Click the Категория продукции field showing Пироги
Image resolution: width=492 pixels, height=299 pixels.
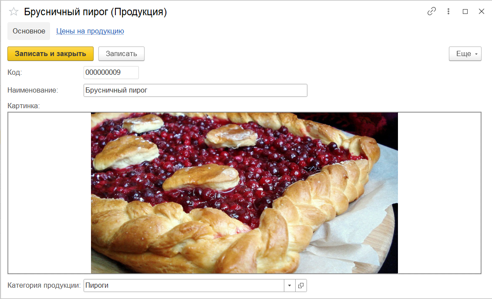coord(184,286)
